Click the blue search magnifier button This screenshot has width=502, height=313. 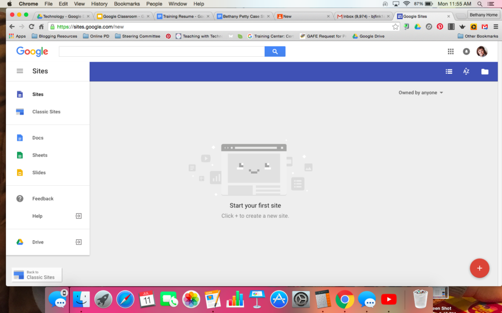point(275,51)
